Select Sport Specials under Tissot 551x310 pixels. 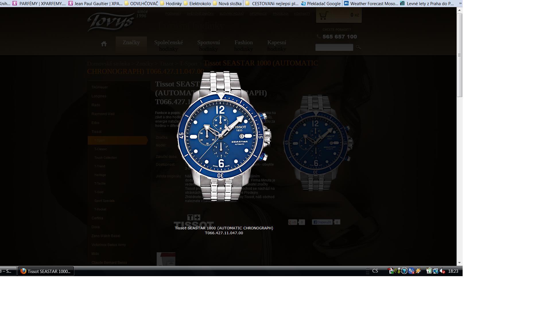[x=104, y=201]
